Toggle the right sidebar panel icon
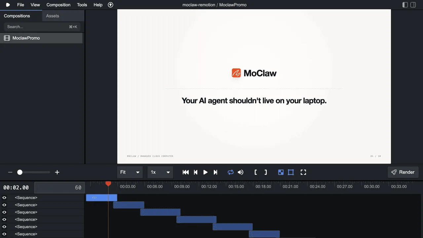The height and width of the screenshot is (238, 423). (413, 5)
